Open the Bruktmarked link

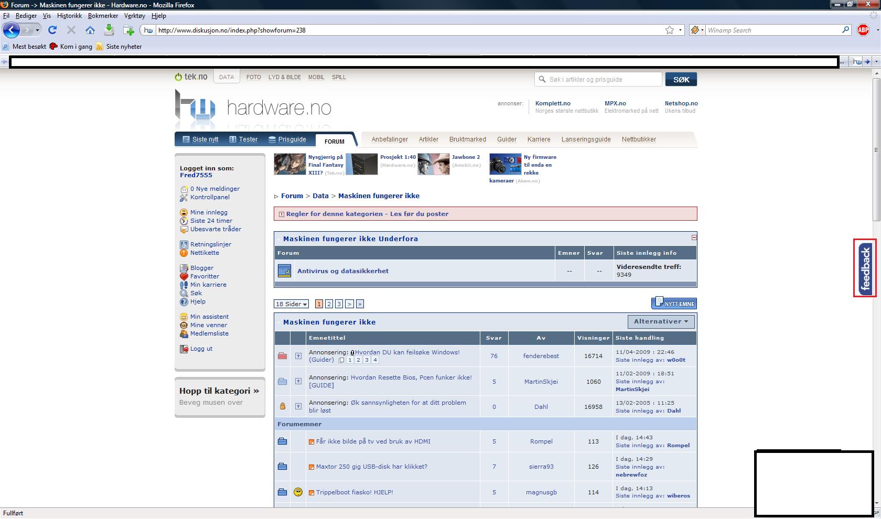point(468,139)
